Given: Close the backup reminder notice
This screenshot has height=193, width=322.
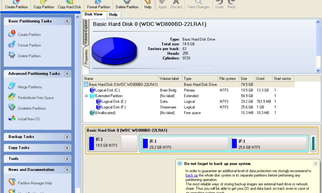Looking at the screenshot, I should point(315,164).
